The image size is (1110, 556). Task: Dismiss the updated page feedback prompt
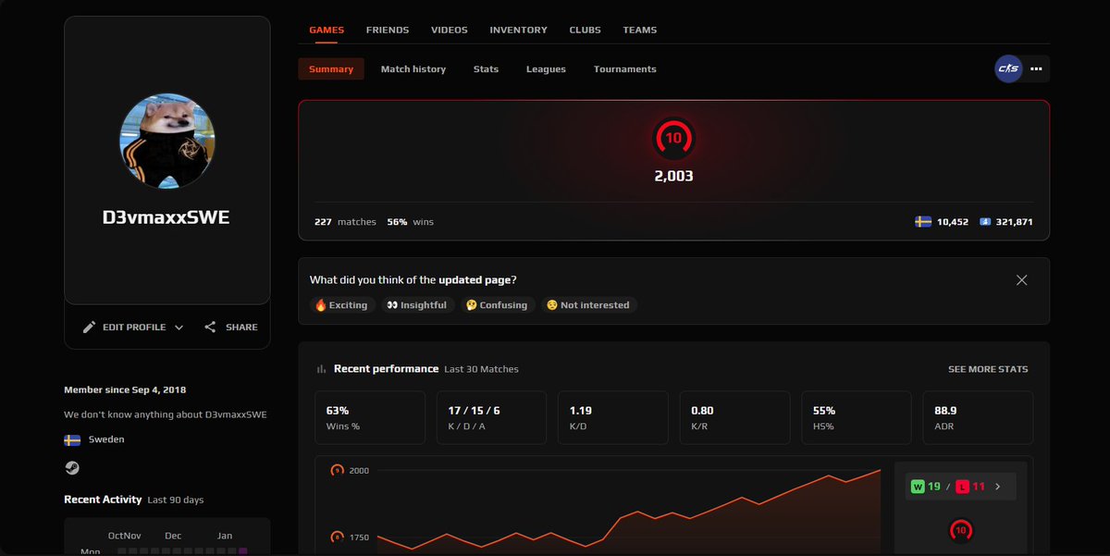1022,280
